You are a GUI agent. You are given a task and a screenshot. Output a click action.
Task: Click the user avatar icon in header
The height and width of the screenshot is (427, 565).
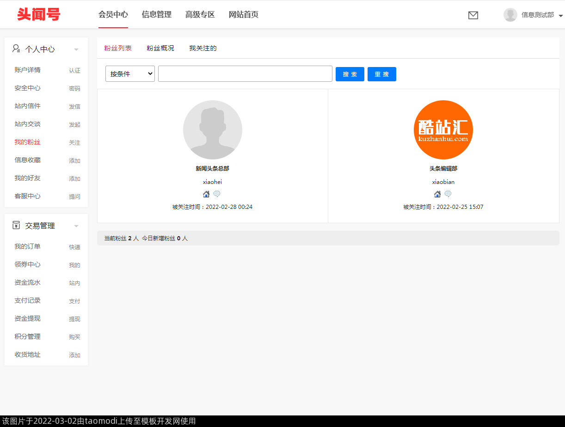point(510,15)
